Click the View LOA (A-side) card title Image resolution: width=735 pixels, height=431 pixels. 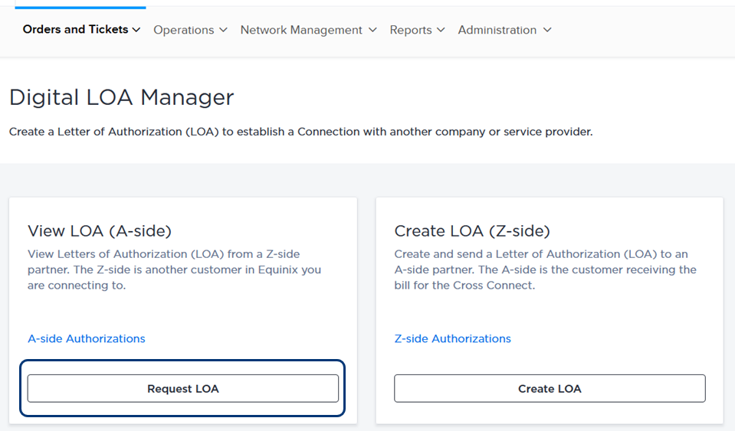point(100,230)
